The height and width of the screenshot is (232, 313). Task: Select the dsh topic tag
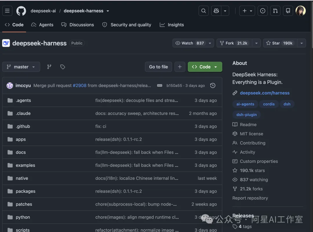tap(287, 104)
